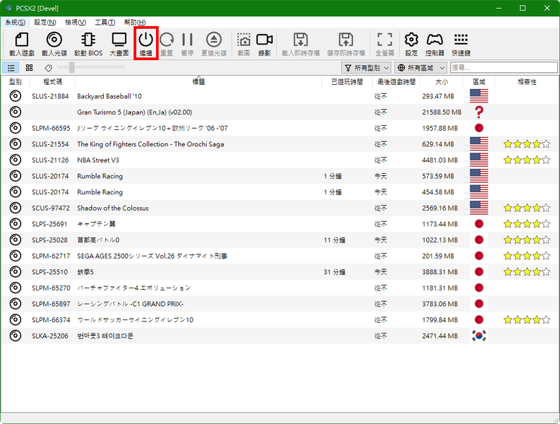Select Shadow of the Colossus title
The image size is (560, 424).
pos(113,208)
